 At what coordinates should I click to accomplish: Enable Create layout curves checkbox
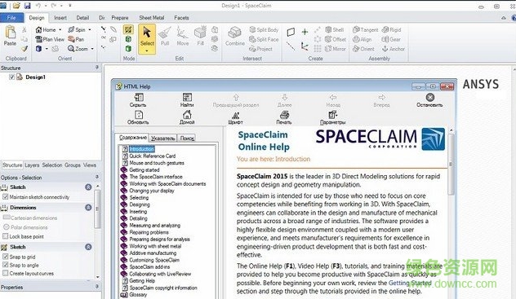pos(5,273)
